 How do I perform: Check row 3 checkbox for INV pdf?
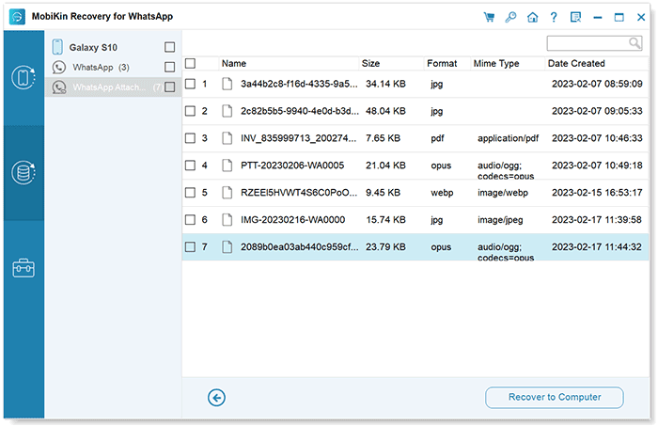191,138
